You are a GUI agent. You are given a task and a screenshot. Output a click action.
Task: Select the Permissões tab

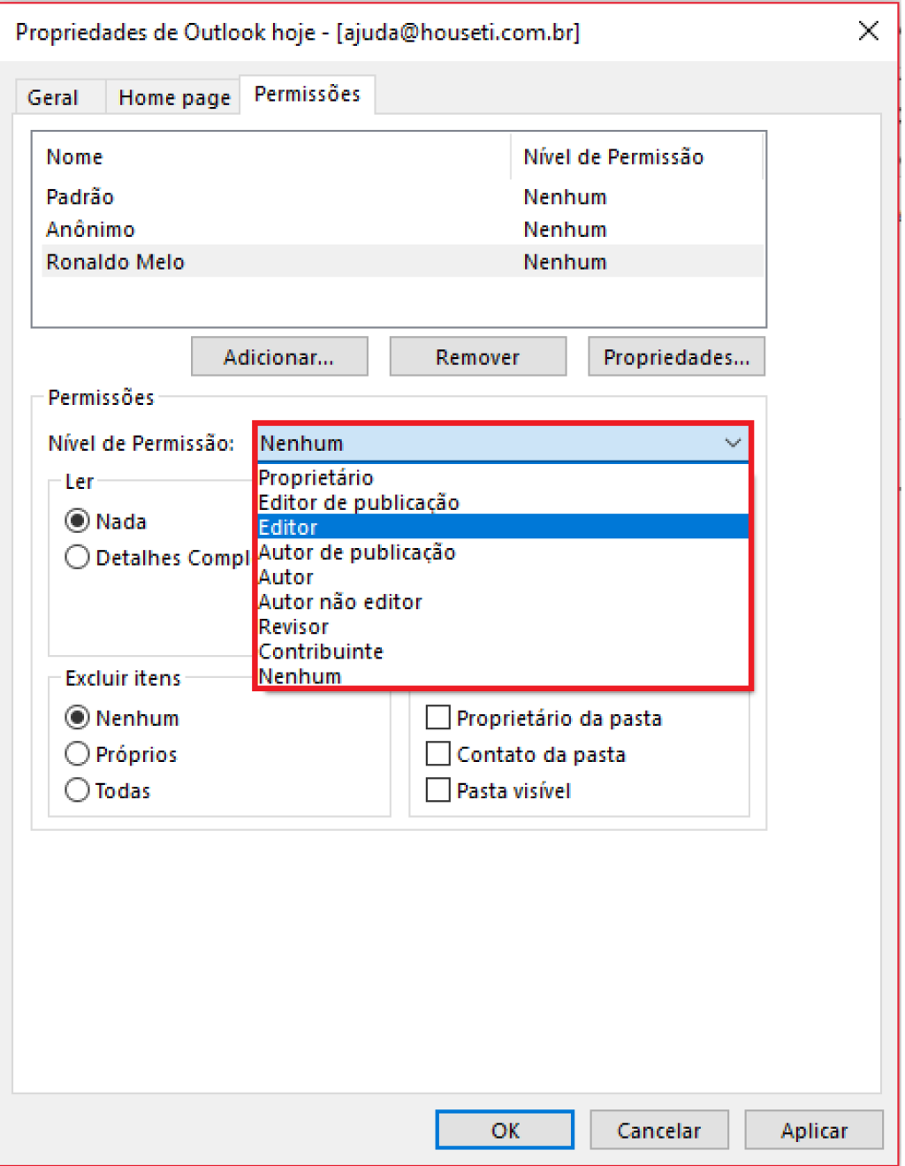(x=308, y=95)
